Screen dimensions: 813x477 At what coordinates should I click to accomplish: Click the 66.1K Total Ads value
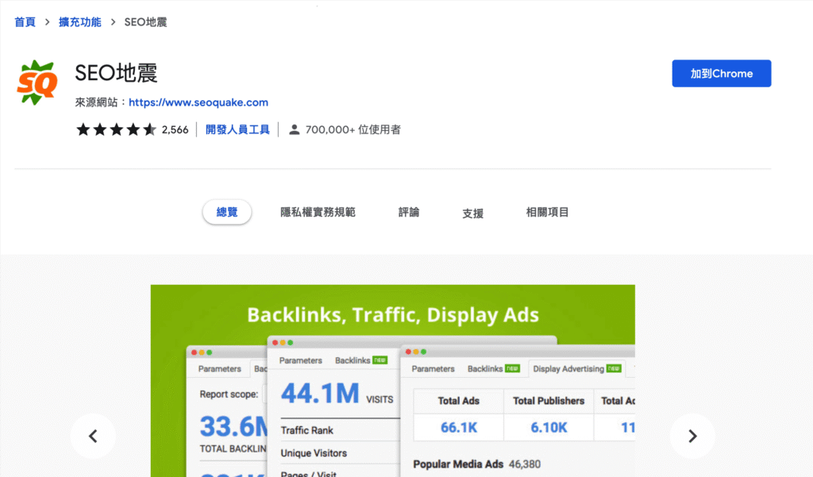(459, 428)
